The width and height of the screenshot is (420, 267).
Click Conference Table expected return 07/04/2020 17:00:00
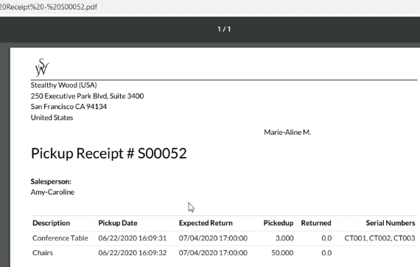coord(213,238)
